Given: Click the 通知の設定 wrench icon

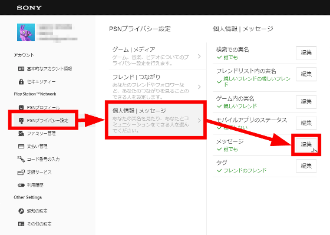Looking at the screenshot, I should pyautogui.click(x=21, y=211).
